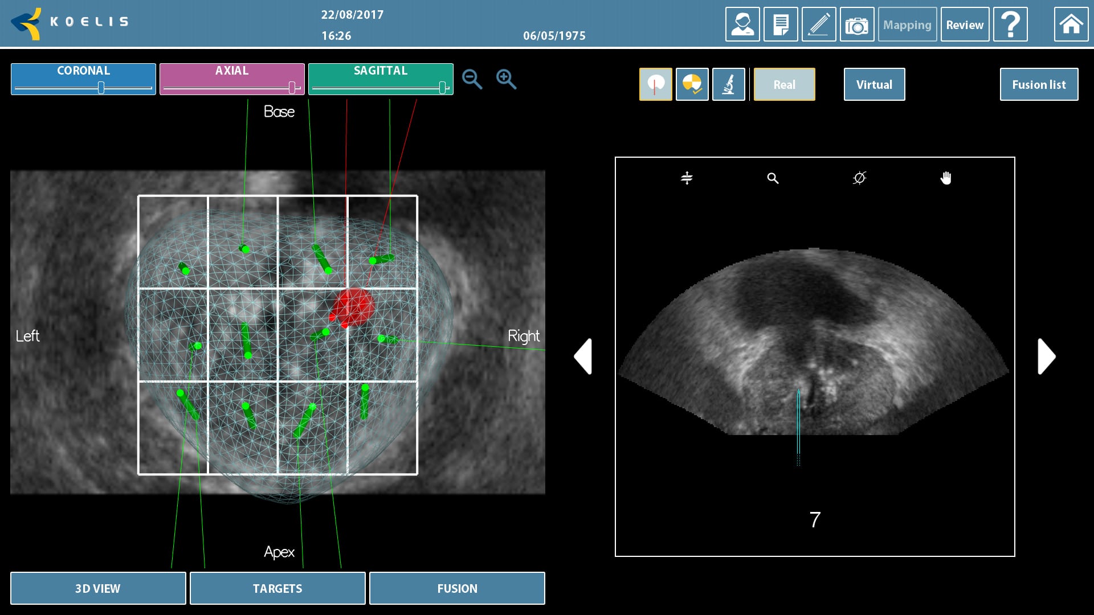Open the TARGETS panel

277,588
